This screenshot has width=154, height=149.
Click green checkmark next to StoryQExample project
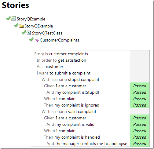coord(8,18)
